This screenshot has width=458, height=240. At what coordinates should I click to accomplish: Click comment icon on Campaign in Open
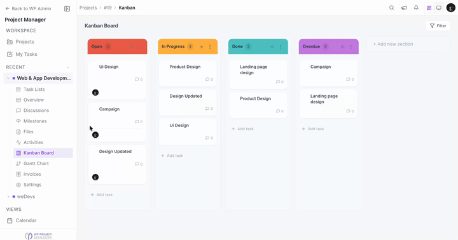[137, 122]
